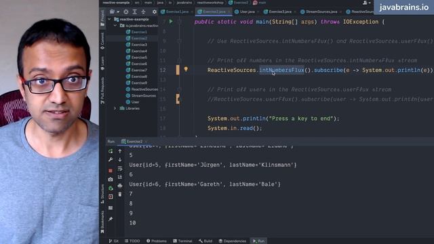Click reactive-example in the breadcrumb bar
The height and width of the screenshot is (244, 434).
click(x=116, y=3)
